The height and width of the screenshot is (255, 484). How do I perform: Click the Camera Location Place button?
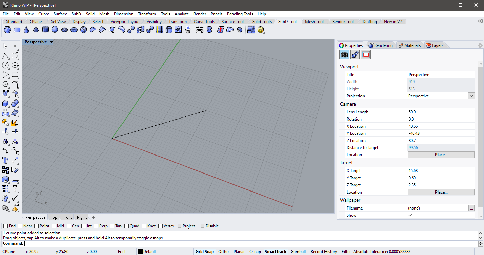click(x=441, y=155)
